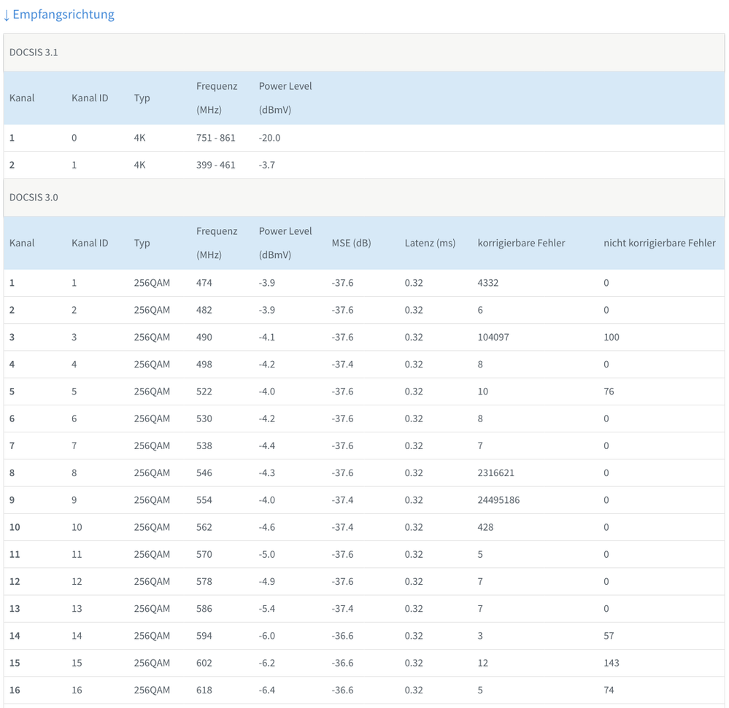Click the value 104097 in channel 3
729x708 pixels.
pos(493,338)
